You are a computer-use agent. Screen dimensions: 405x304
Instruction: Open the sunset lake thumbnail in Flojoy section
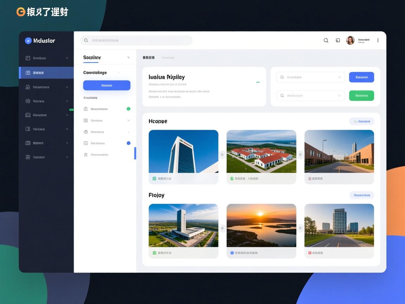(x=261, y=225)
